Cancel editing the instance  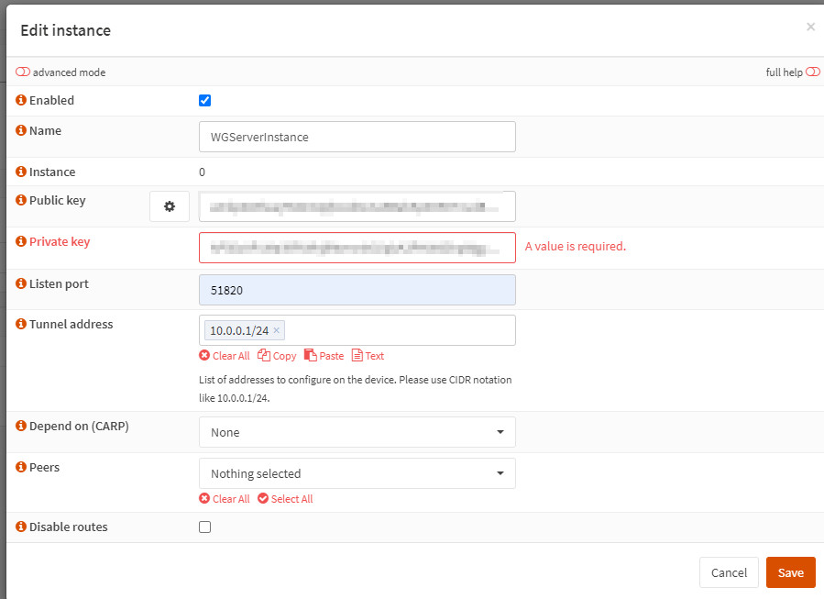pyautogui.click(x=729, y=572)
